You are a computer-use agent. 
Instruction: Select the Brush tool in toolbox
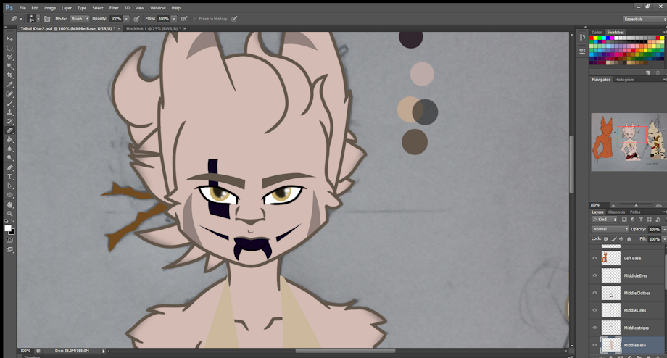pos(9,103)
